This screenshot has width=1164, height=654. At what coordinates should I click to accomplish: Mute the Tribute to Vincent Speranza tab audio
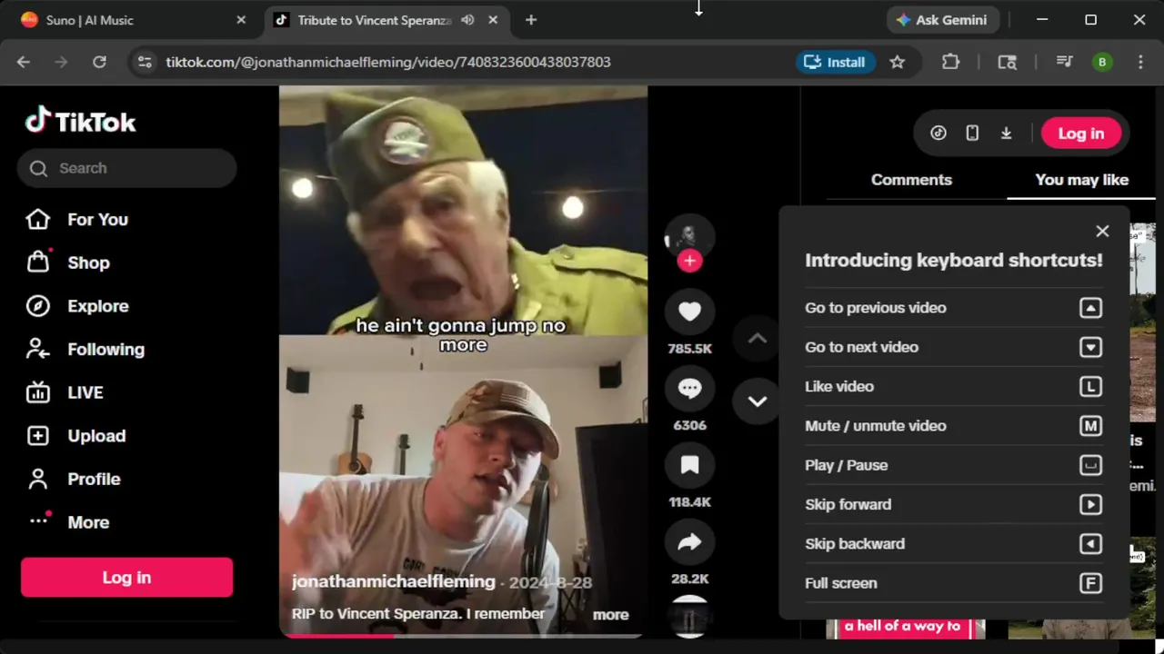tap(467, 20)
